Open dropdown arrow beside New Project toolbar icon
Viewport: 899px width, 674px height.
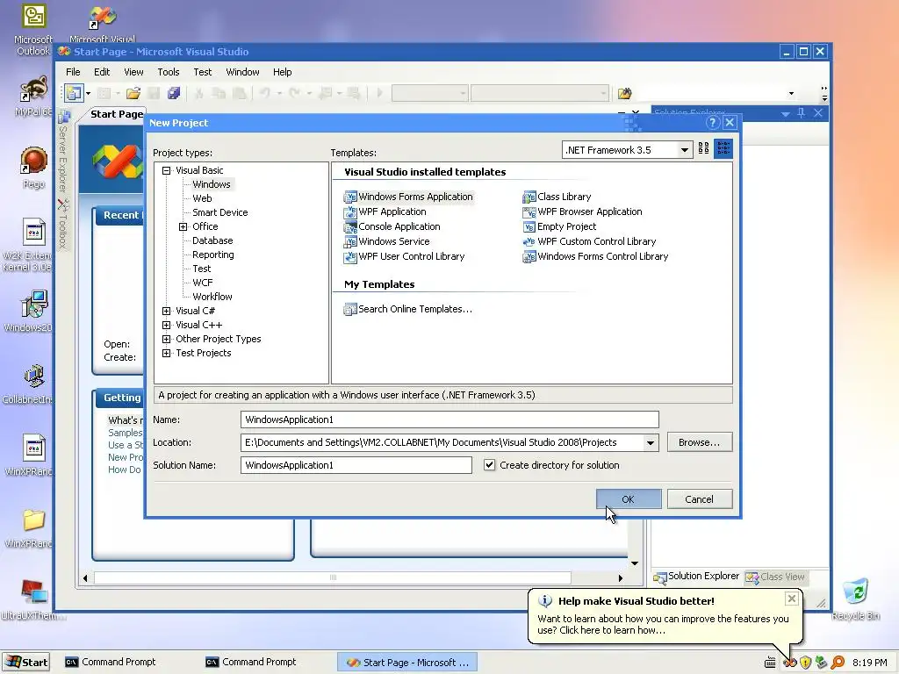coord(89,93)
